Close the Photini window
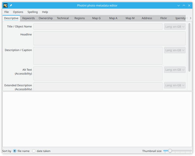195x156 pixels. click(189, 5)
